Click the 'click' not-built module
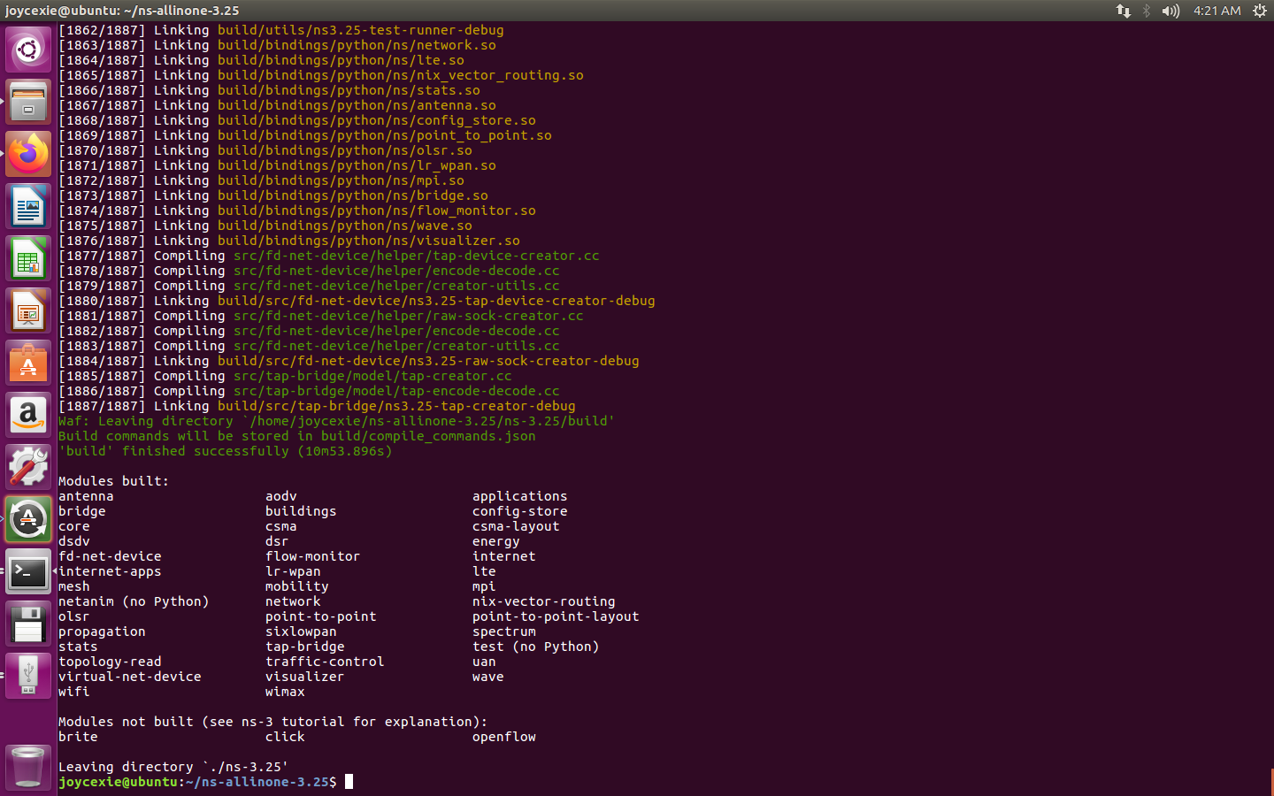Screen dimensions: 1274x796 coord(285,737)
